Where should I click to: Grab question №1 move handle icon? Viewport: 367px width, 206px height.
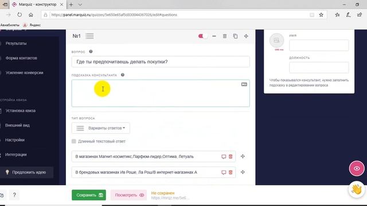246,36
